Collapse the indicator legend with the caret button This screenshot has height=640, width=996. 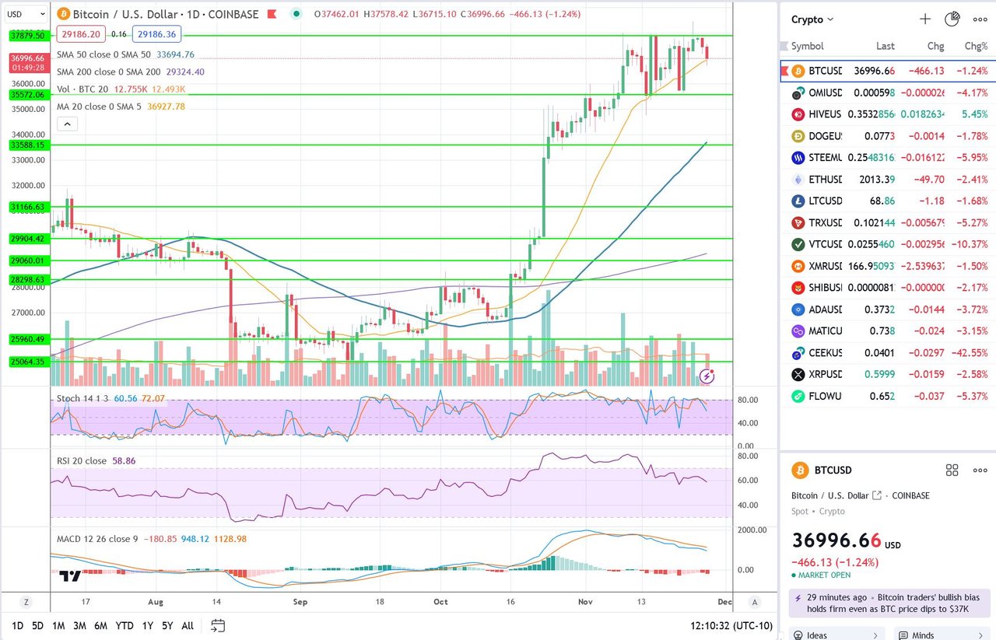point(67,124)
